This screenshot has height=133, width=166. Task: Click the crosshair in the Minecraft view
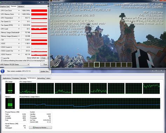click(x=108, y=35)
